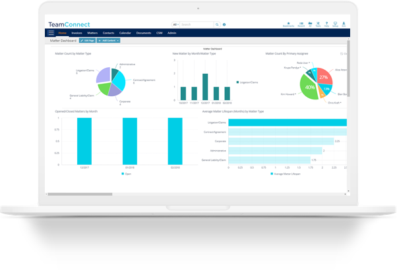Click the Contract/Agreement axis label in lifespan chart
The image size is (397, 274).
[215, 132]
